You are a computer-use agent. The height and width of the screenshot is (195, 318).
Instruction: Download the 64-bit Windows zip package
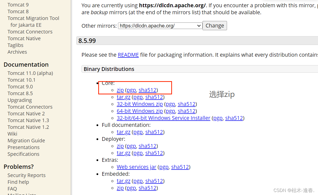[x=139, y=111]
